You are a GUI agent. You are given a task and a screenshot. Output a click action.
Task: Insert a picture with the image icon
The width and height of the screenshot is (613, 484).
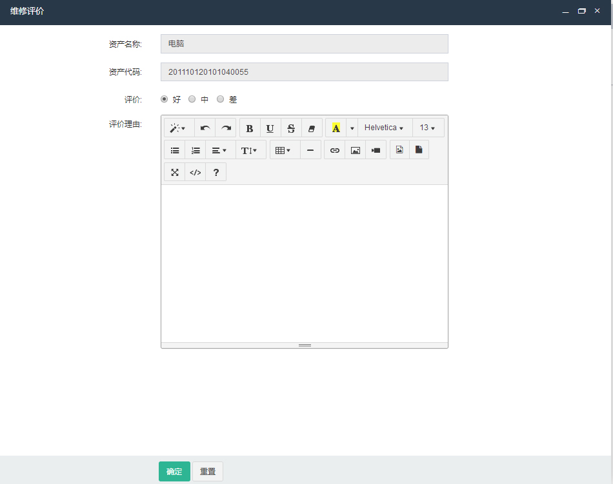tap(355, 150)
